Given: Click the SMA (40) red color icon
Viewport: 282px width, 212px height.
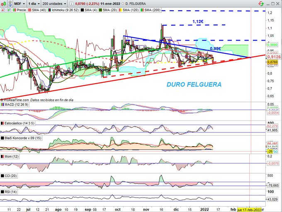Looking at the screenshot, I should (30, 10).
